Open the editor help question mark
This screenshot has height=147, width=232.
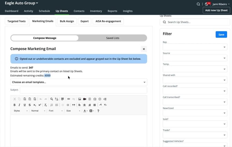[x=98, y=111]
